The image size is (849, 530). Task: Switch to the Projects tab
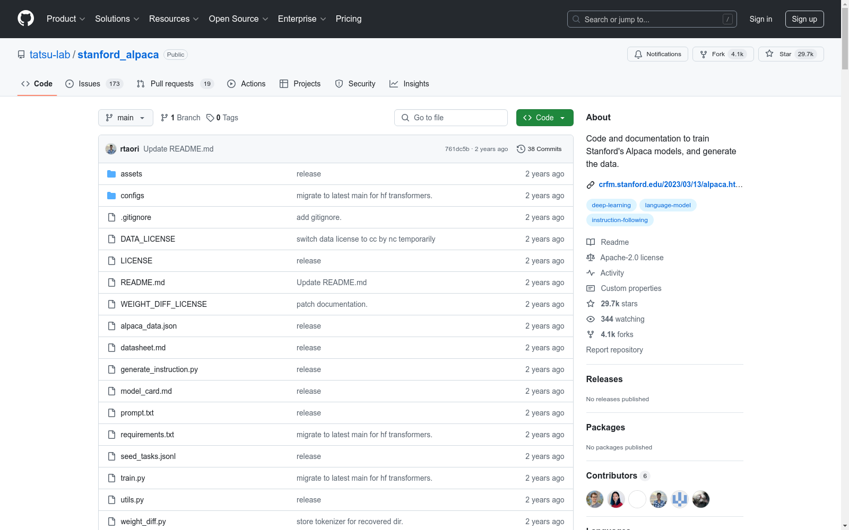[300, 84]
